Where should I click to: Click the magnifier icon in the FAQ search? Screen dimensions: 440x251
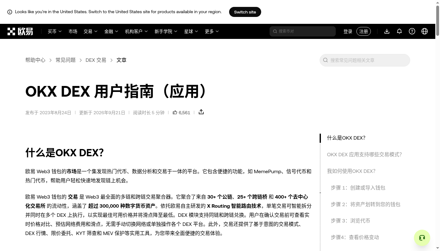[326, 60]
